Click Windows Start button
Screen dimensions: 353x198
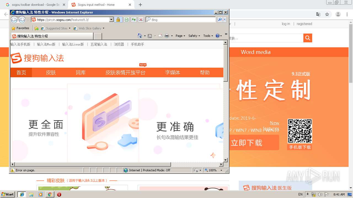[x=7, y=194]
